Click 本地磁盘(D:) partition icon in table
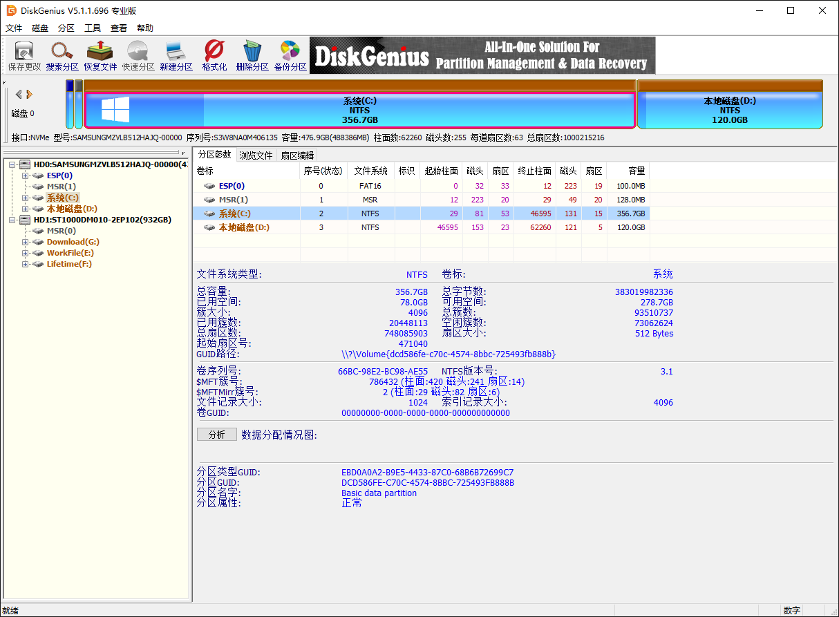 coord(209,227)
